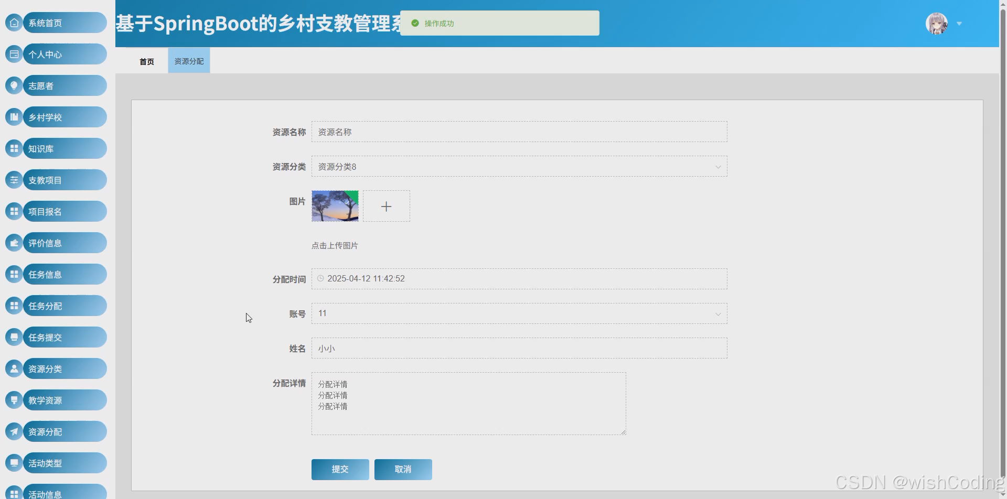The image size is (1007, 499).
Task: Select the 志愿者 sidebar icon
Action: (14, 85)
